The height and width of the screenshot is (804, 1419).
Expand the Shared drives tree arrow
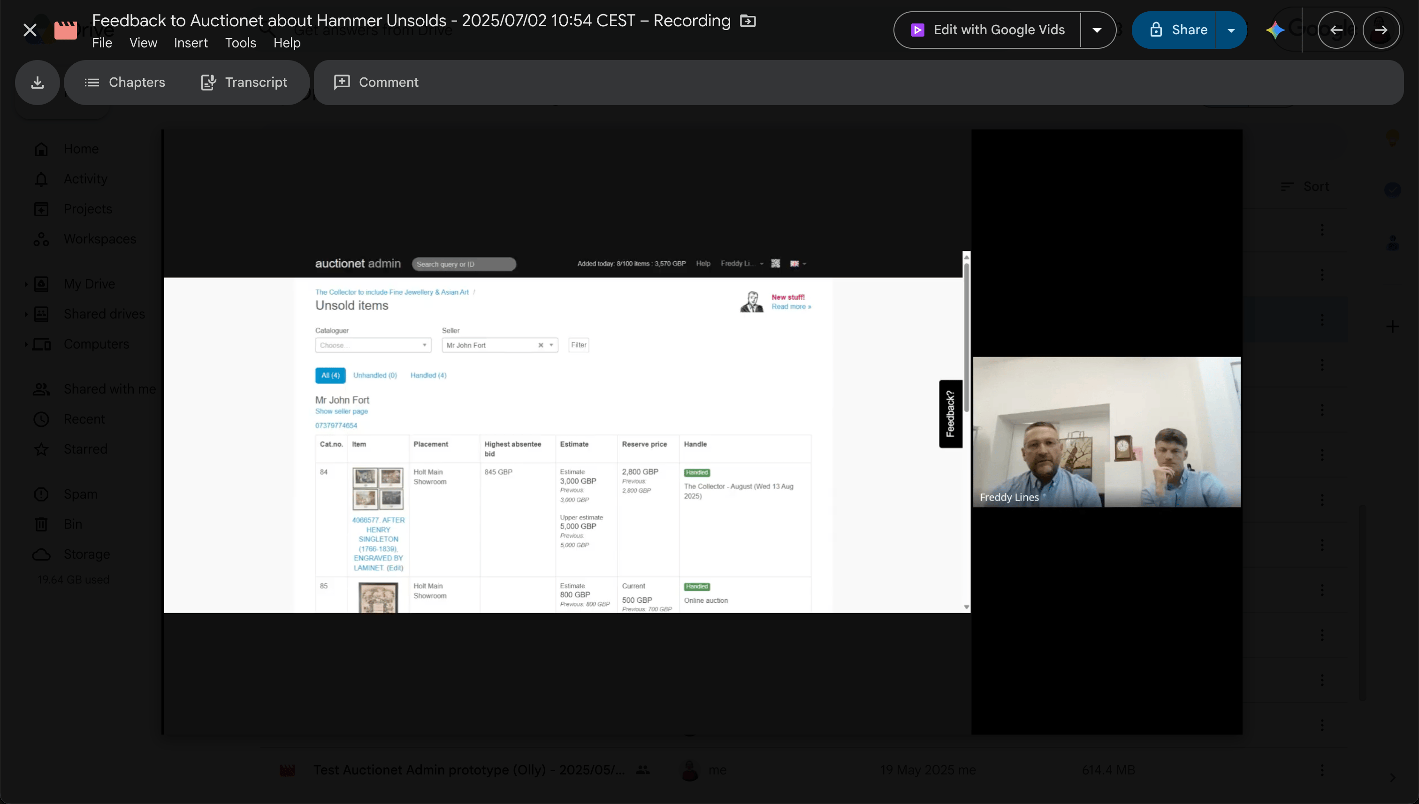click(25, 314)
